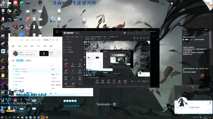The width and height of the screenshot is (213, 119).
Task: Pause the currently playing song
Action: (x=51, y=93)
